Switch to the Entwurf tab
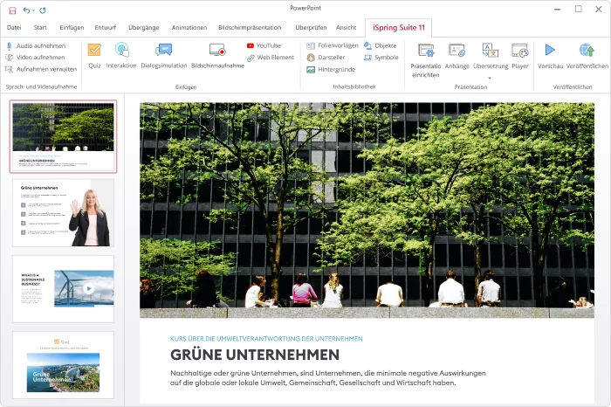This screenshot has width=611, height=407. point(106,27)
